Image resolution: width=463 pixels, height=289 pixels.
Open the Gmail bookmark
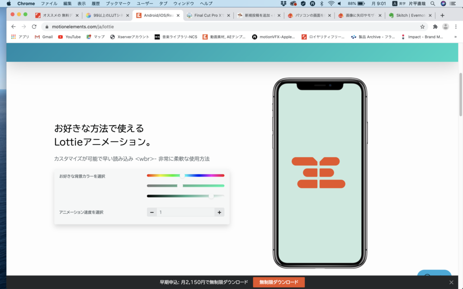pos(44,37)
